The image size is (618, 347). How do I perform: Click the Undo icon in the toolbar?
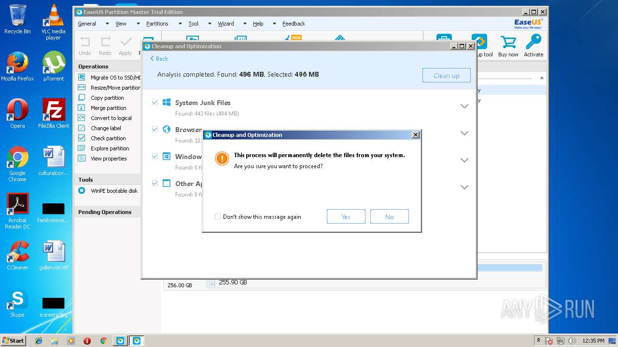(x=85, y=41)
